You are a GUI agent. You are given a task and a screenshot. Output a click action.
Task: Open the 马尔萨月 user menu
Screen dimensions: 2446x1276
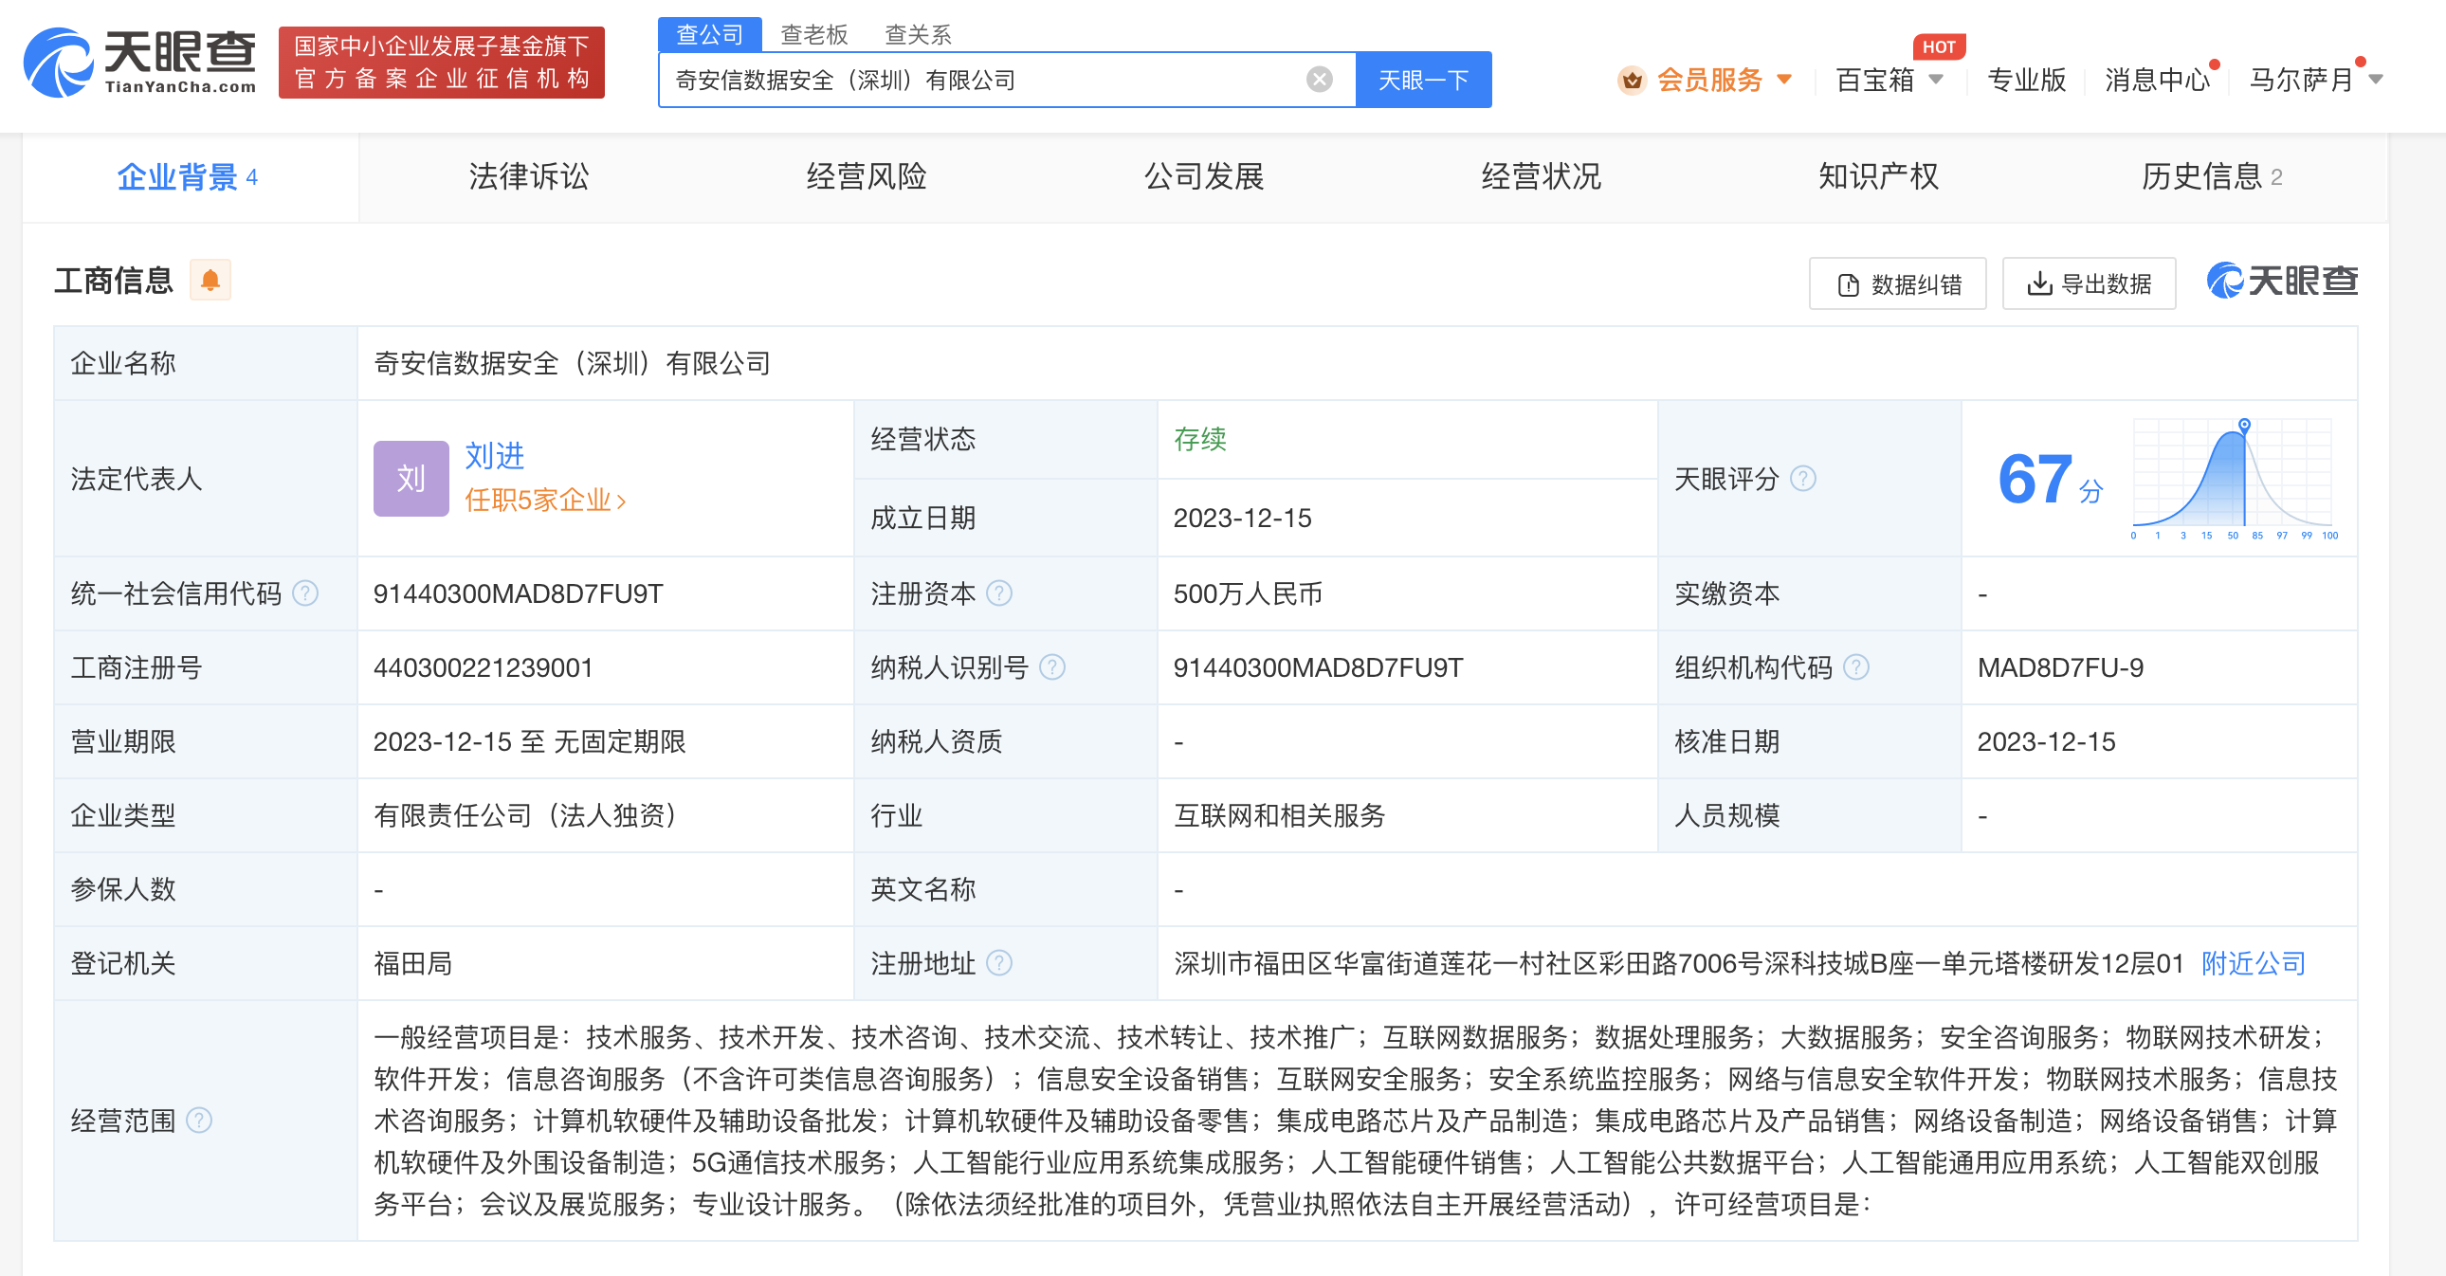[x=2315, y=80]
